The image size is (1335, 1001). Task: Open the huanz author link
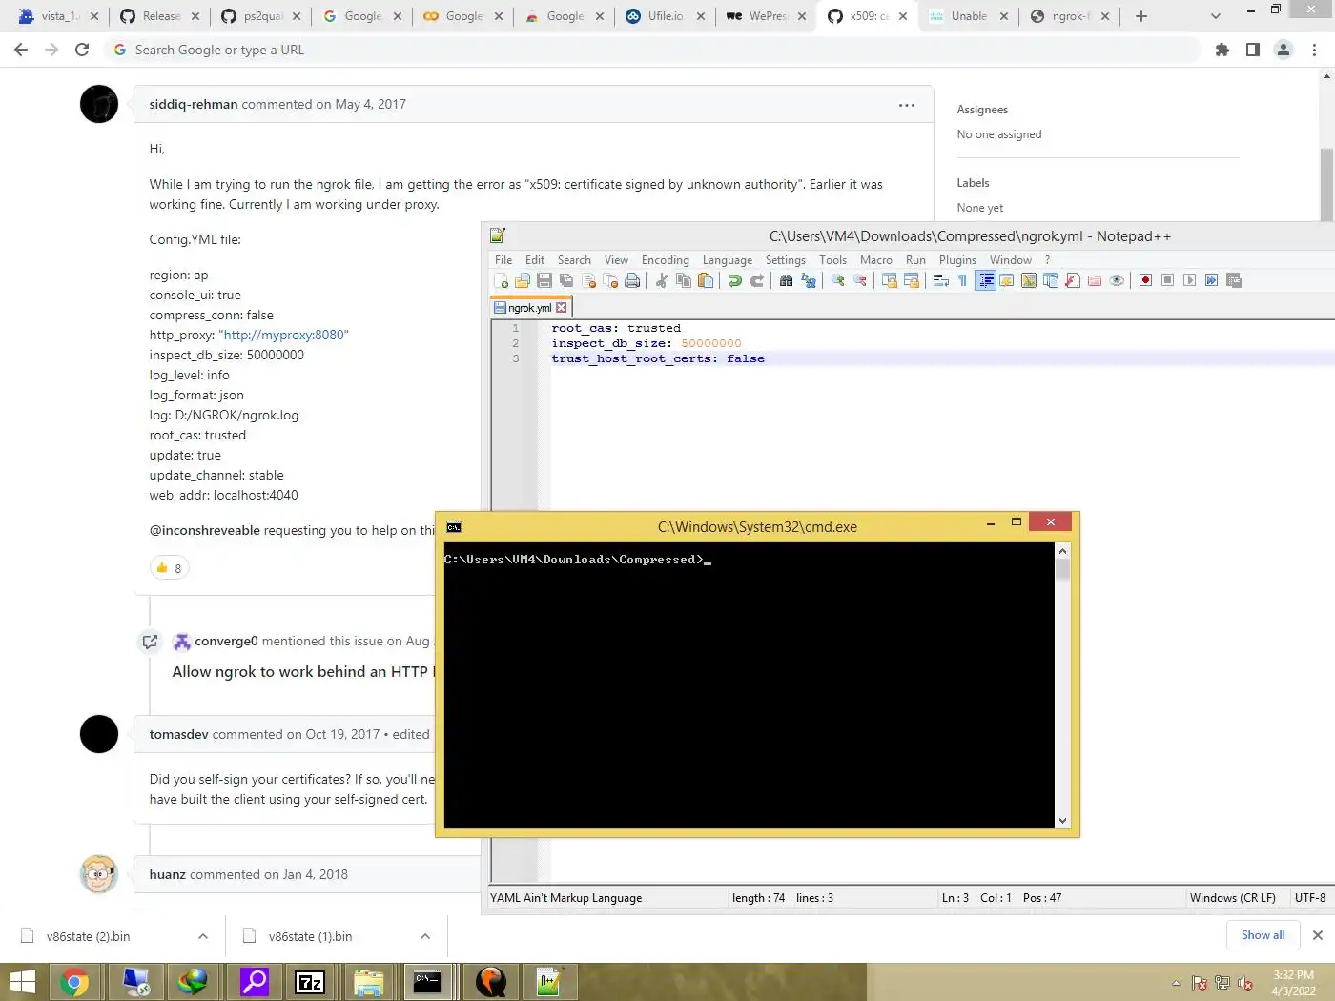168,875
